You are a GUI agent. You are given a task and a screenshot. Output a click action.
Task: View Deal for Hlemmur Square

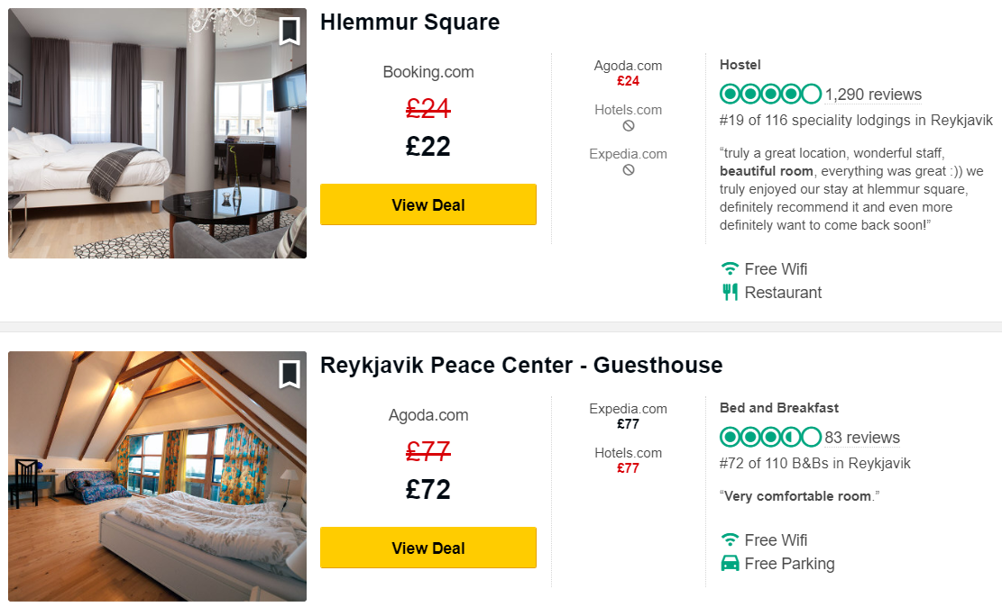coord(428,205)
